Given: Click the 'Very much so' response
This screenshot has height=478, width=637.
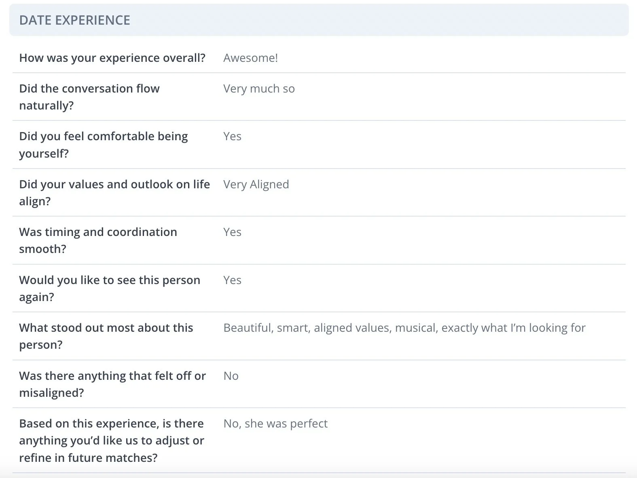Looking at the screenshot, I should (x=259, y=88).
